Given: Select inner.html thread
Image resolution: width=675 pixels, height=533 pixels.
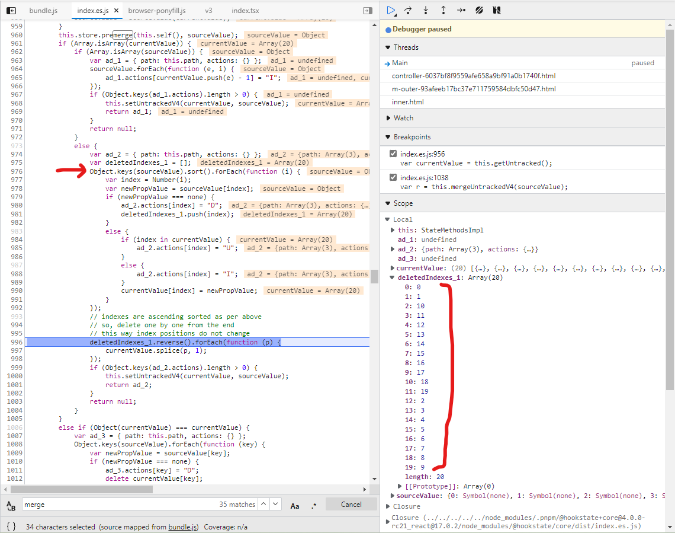Looking at the screenshot, I should pyautogui.click(x=523, y=102).
